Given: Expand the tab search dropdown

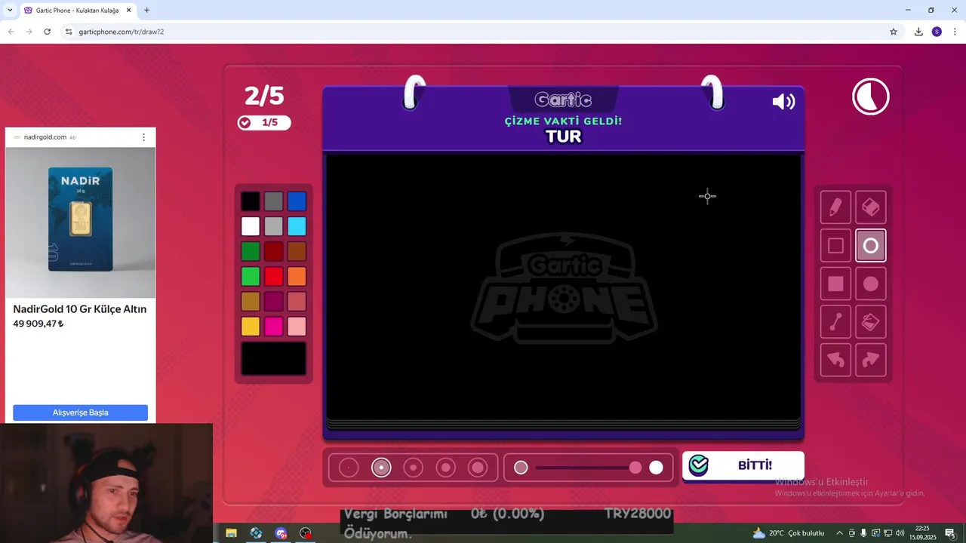Looking at the screenshot, I should pos(9,11).
